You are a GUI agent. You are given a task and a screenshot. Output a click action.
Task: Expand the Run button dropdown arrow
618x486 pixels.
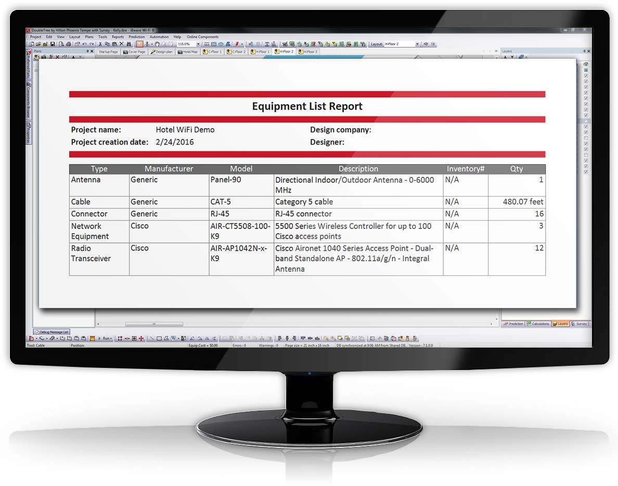point(111,339)
